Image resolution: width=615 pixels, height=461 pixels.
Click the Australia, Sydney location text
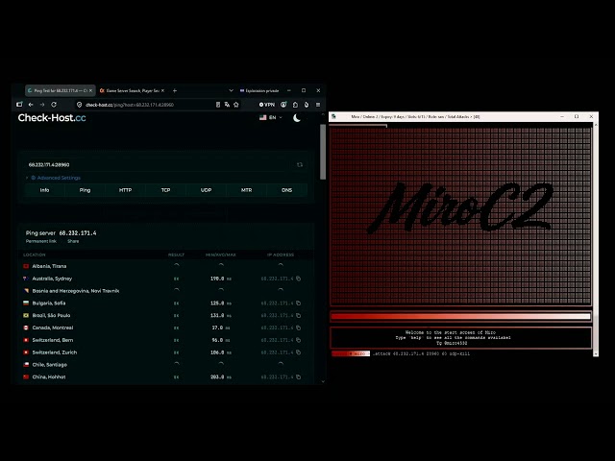pos(52,279)
